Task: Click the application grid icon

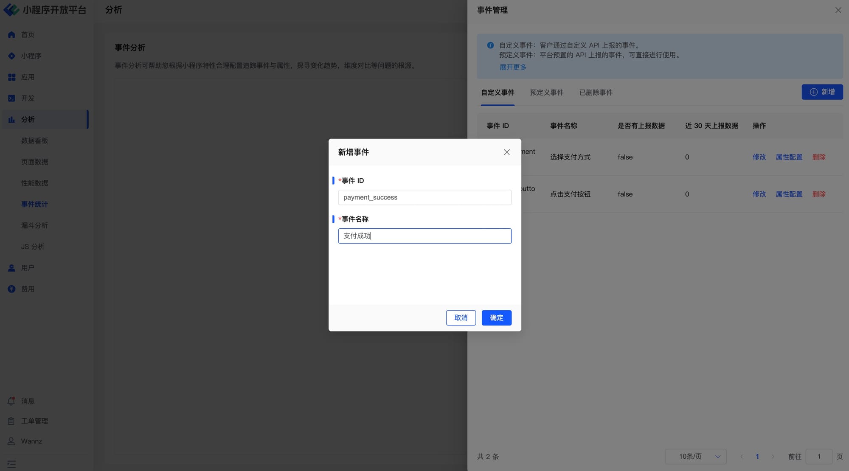Action: [x=11, y=77]
